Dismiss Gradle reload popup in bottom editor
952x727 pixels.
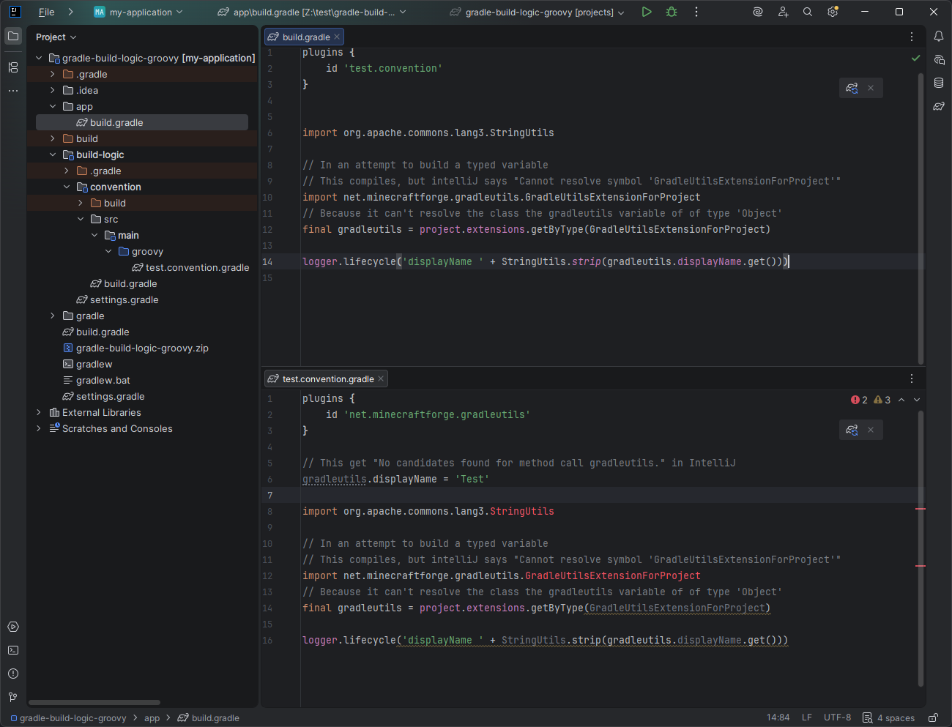pyautogui.click(x=871, y=430)
